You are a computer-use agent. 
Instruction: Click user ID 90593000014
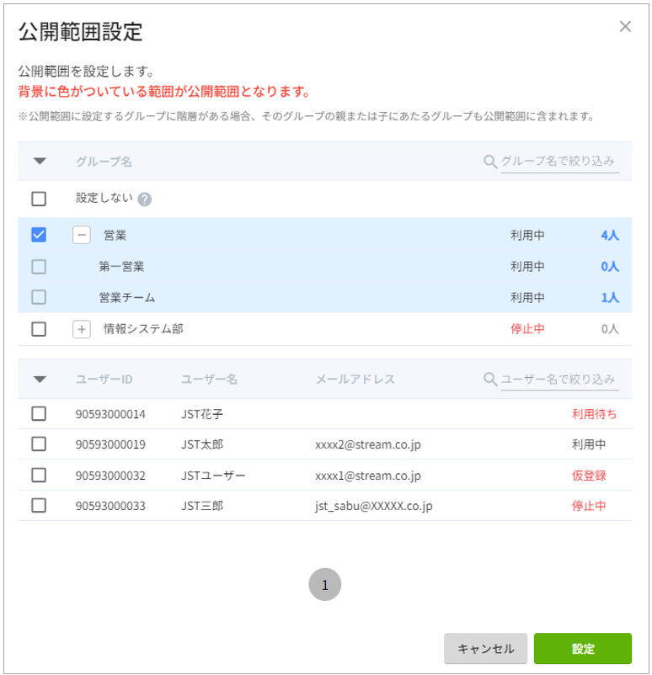pyautogui.click(x=110, y=414)
